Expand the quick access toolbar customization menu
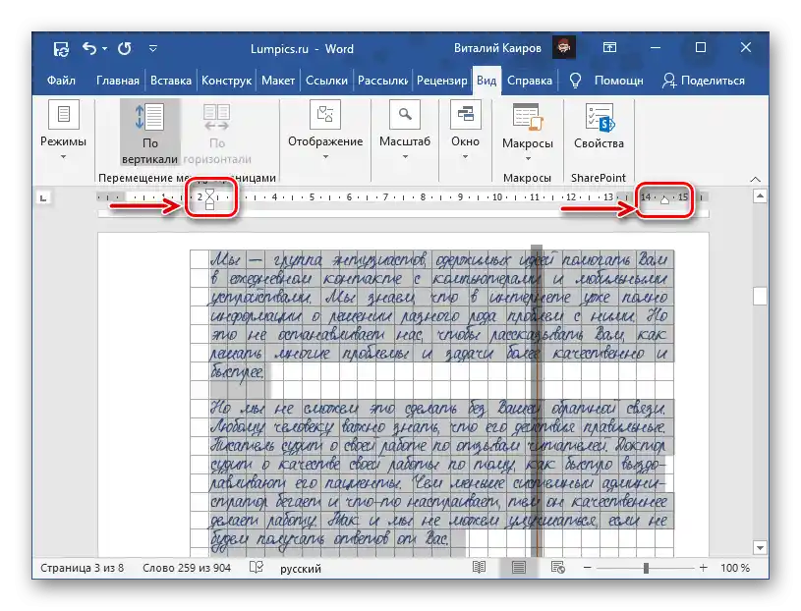 pyautogui.click(x=152, y=47)
